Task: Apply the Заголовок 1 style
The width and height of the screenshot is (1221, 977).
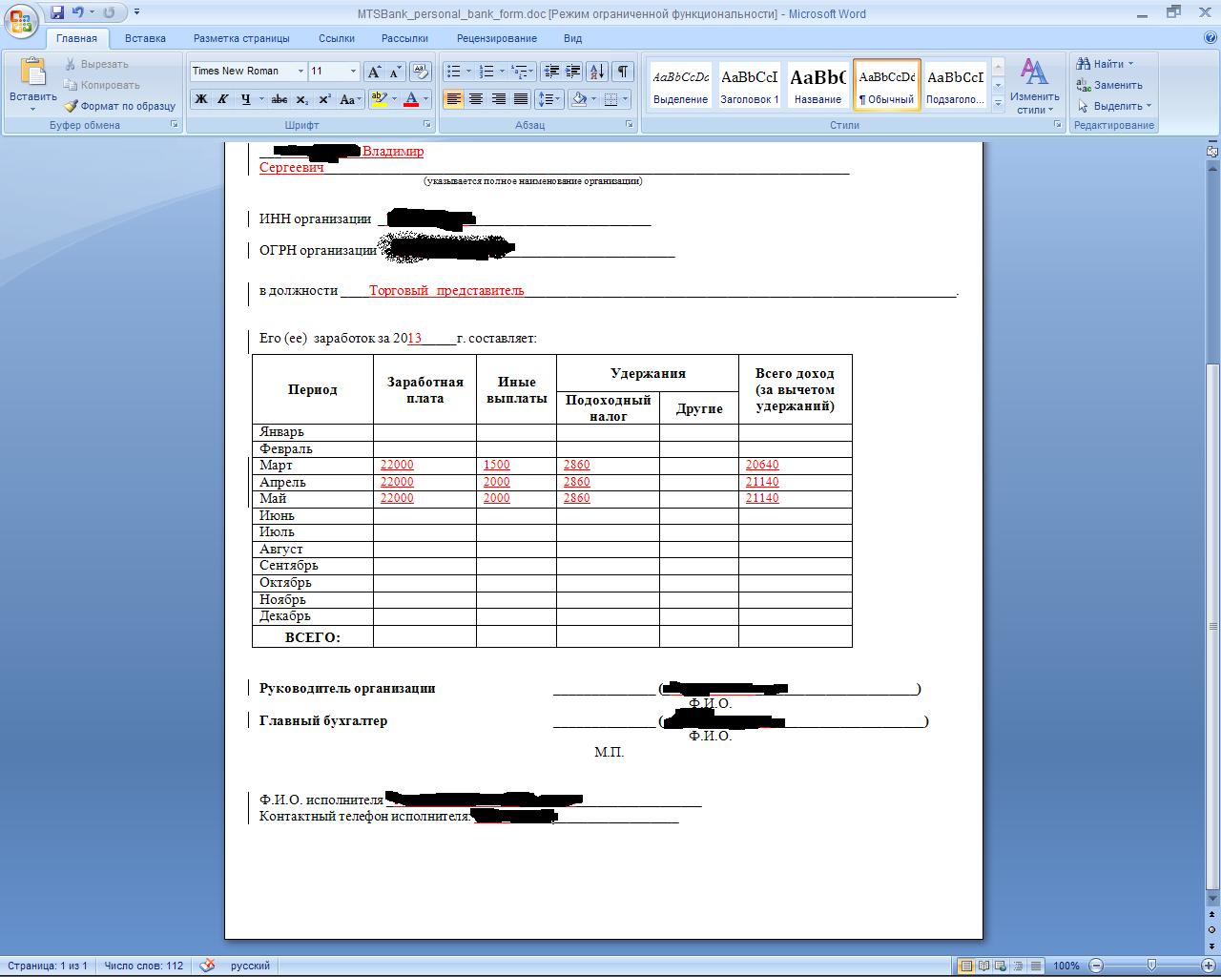Action: pos(749,86)
